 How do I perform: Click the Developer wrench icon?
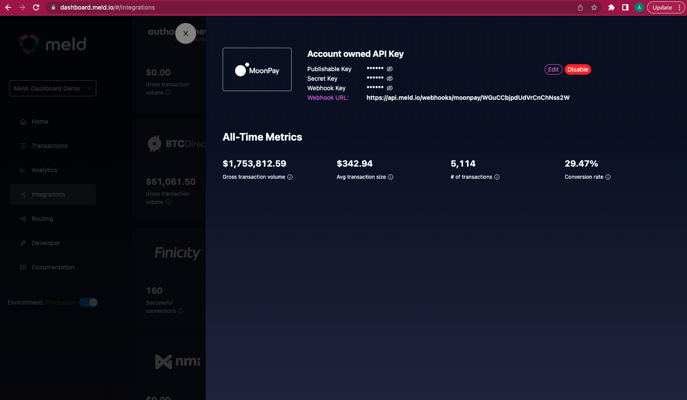[x=23, y=243]
